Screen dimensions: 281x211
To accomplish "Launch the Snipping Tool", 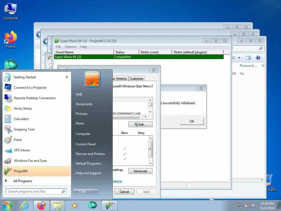I will [x=37, y=129].
